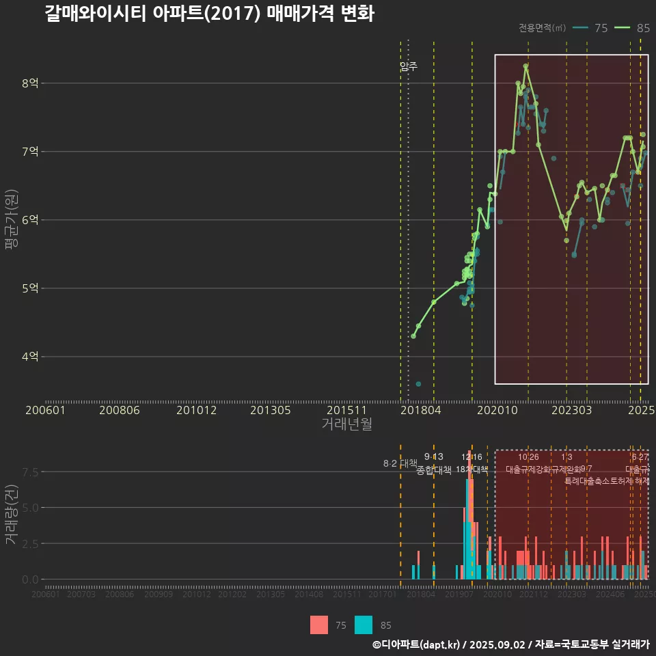
Task: Click the 201804 x-axis tick of price chart
Action: (421, 410)
